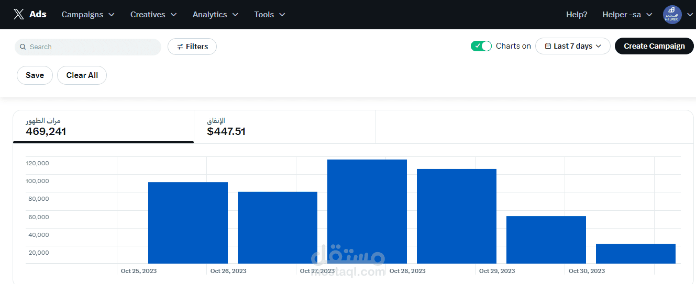Click the tallest bar for Oct 27
The height and width of the screenshot is (284, 696).
367,211
